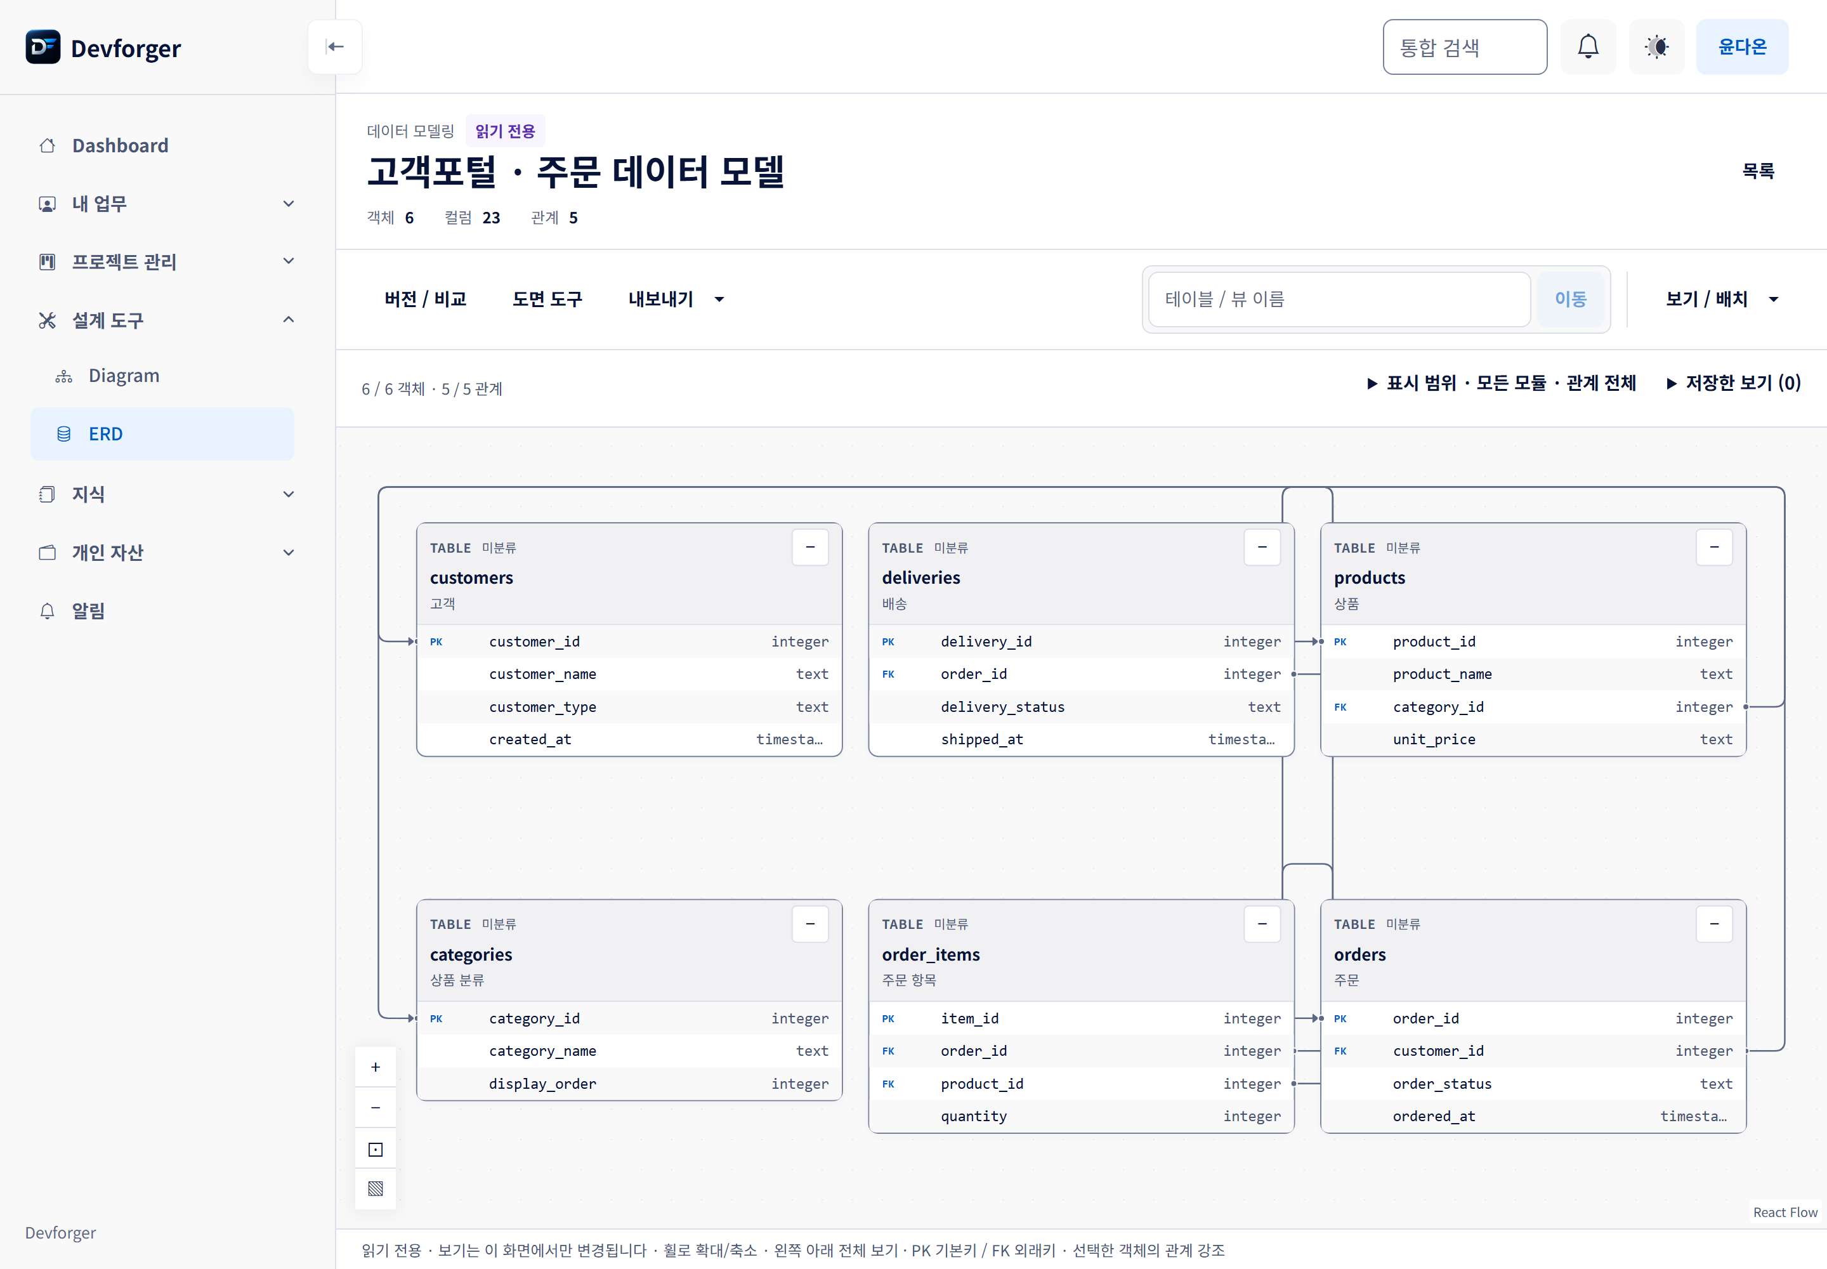Expand the 내 업무 sidebar section
Screen dimensions: 1827x1269
162,204
